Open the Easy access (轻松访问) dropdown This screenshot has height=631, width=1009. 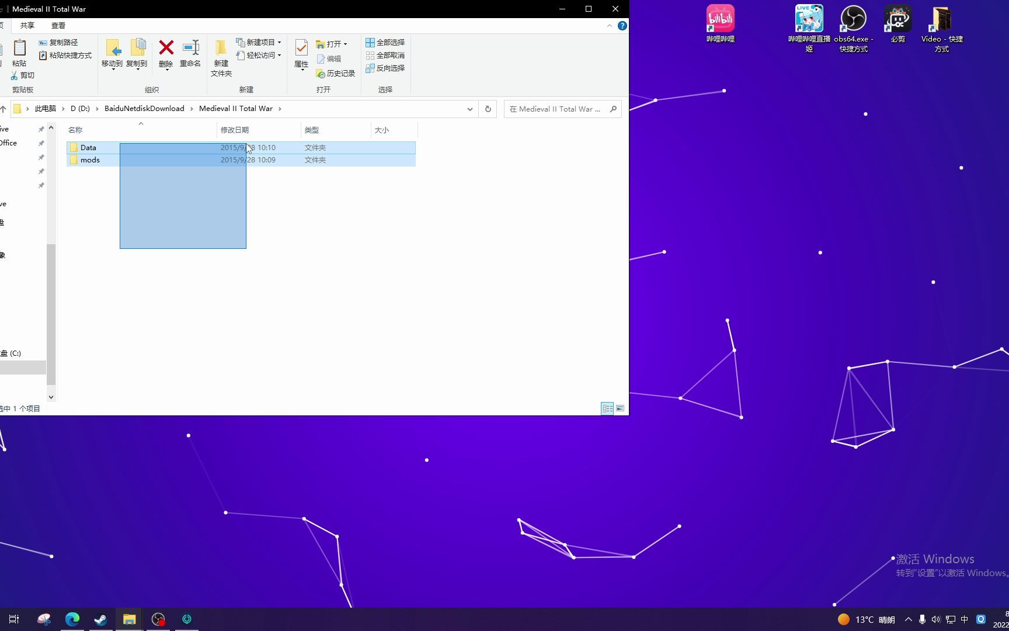click(x=259, y=56)
